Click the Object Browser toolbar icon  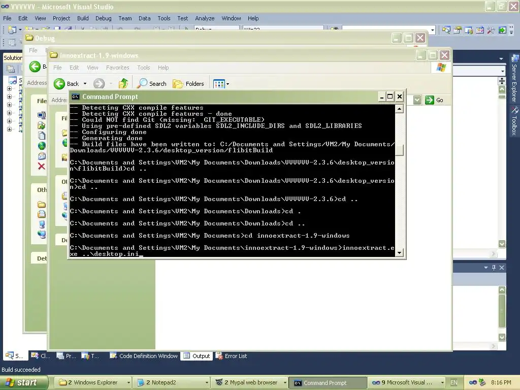coord(469,30)
